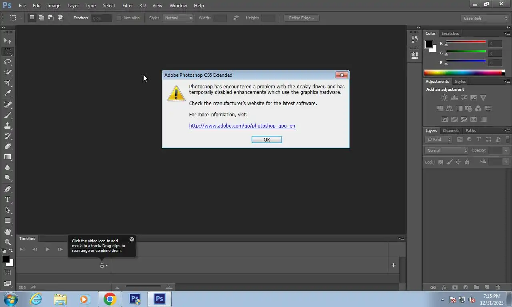Choose Subtract from selection mode
512x307 pixels.
[51, 18]
